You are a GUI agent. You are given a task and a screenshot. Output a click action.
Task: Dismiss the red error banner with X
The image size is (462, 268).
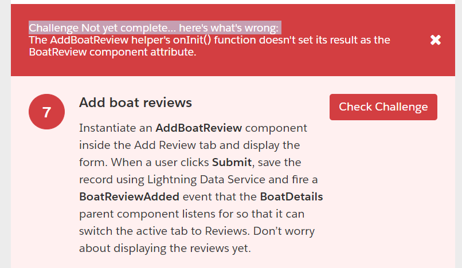tap(436, 40)
